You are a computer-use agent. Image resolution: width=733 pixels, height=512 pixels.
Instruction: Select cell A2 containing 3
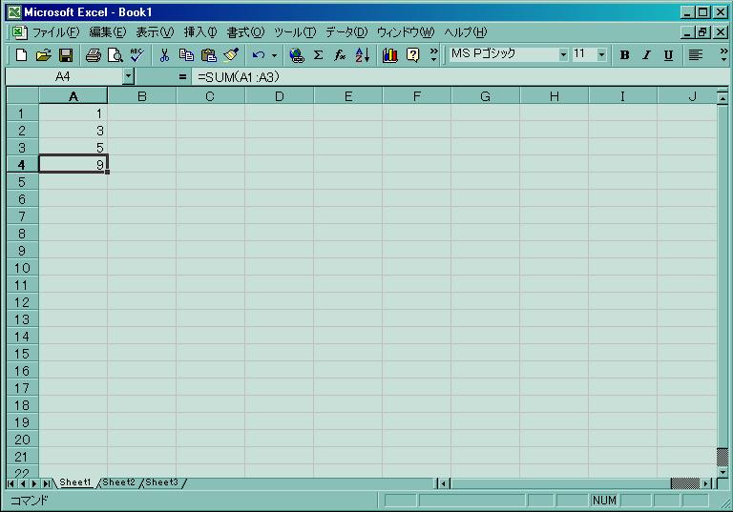[73, 131]
